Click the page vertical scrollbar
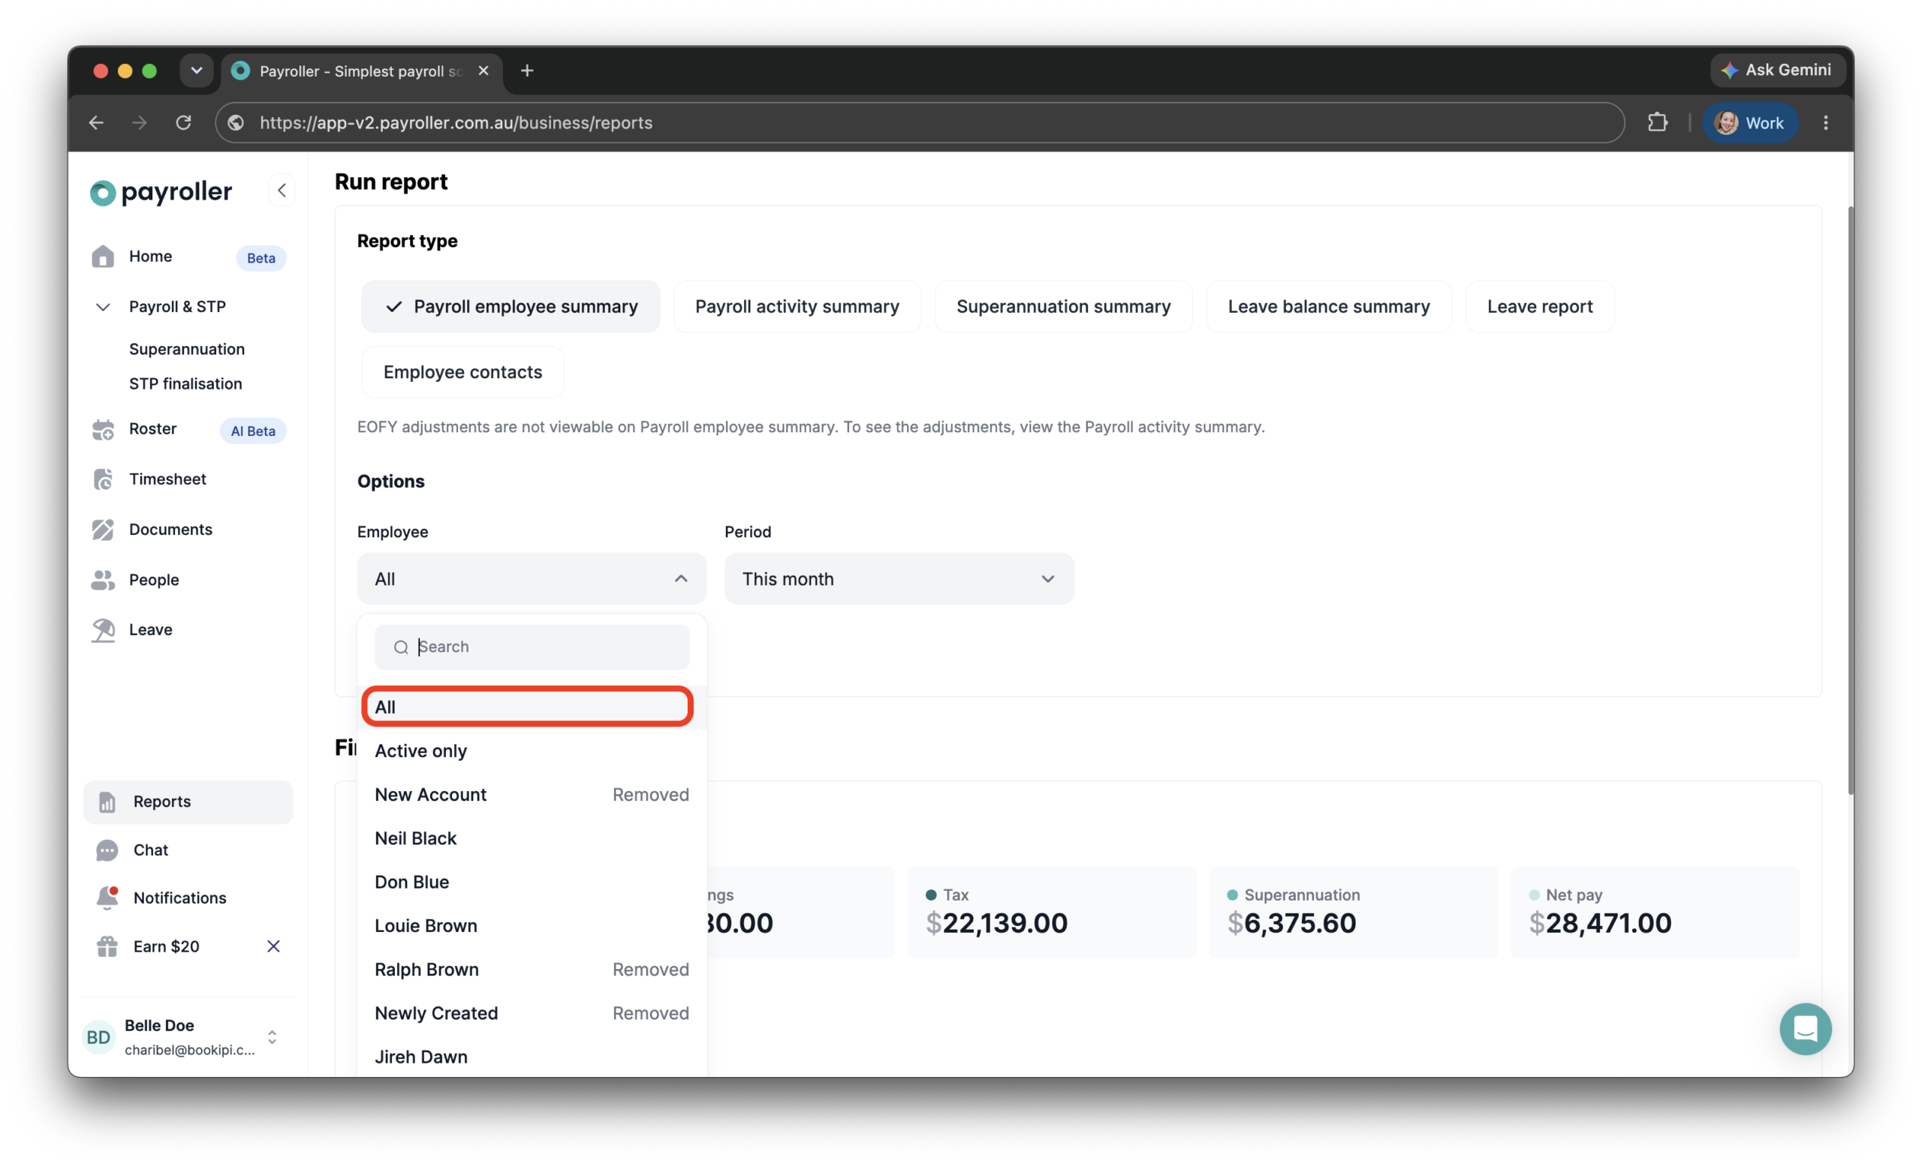The height and width of the screenshot is (1167, 1922). pyautogui.click(x=1849, y=501)
